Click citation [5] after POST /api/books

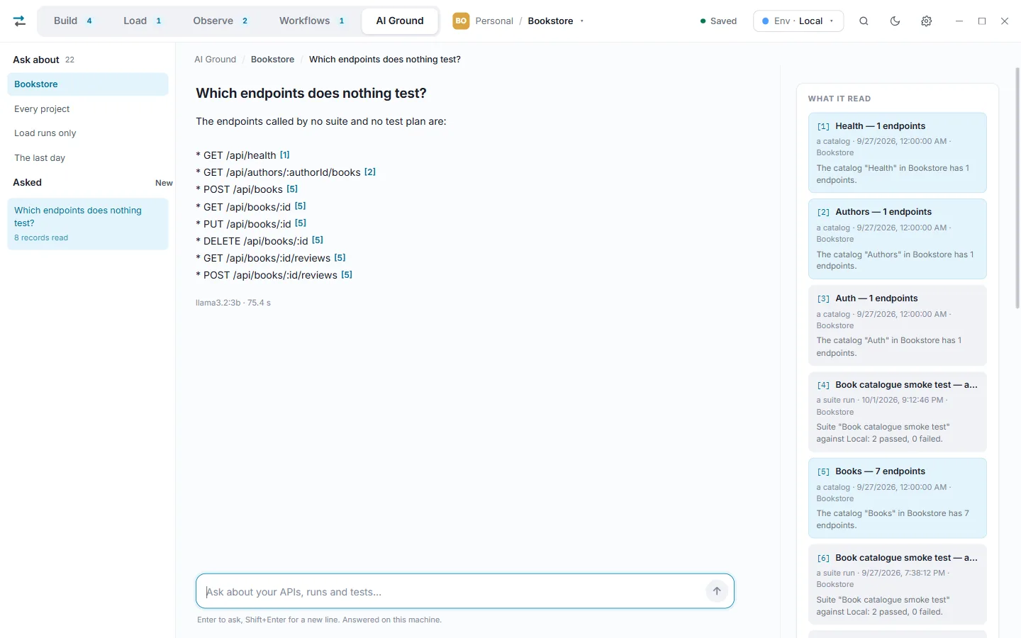point(292,189)
